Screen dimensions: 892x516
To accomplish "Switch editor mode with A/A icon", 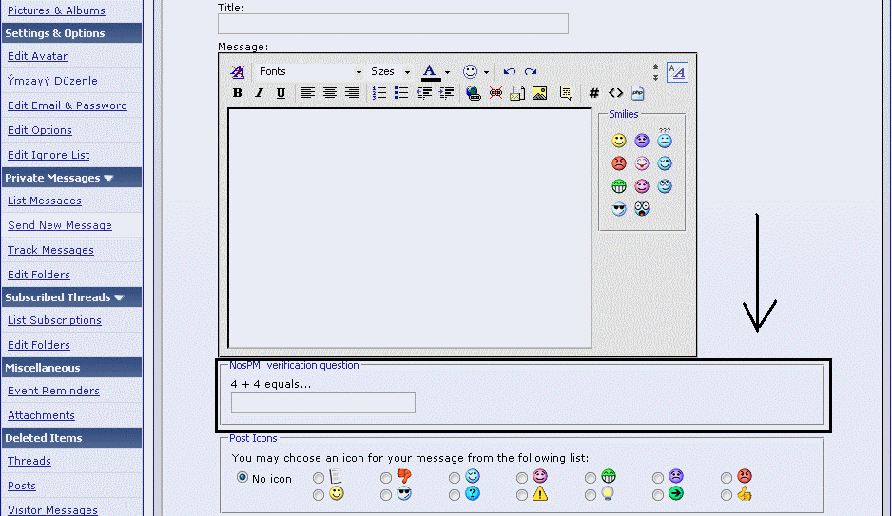I will (677, 71).
